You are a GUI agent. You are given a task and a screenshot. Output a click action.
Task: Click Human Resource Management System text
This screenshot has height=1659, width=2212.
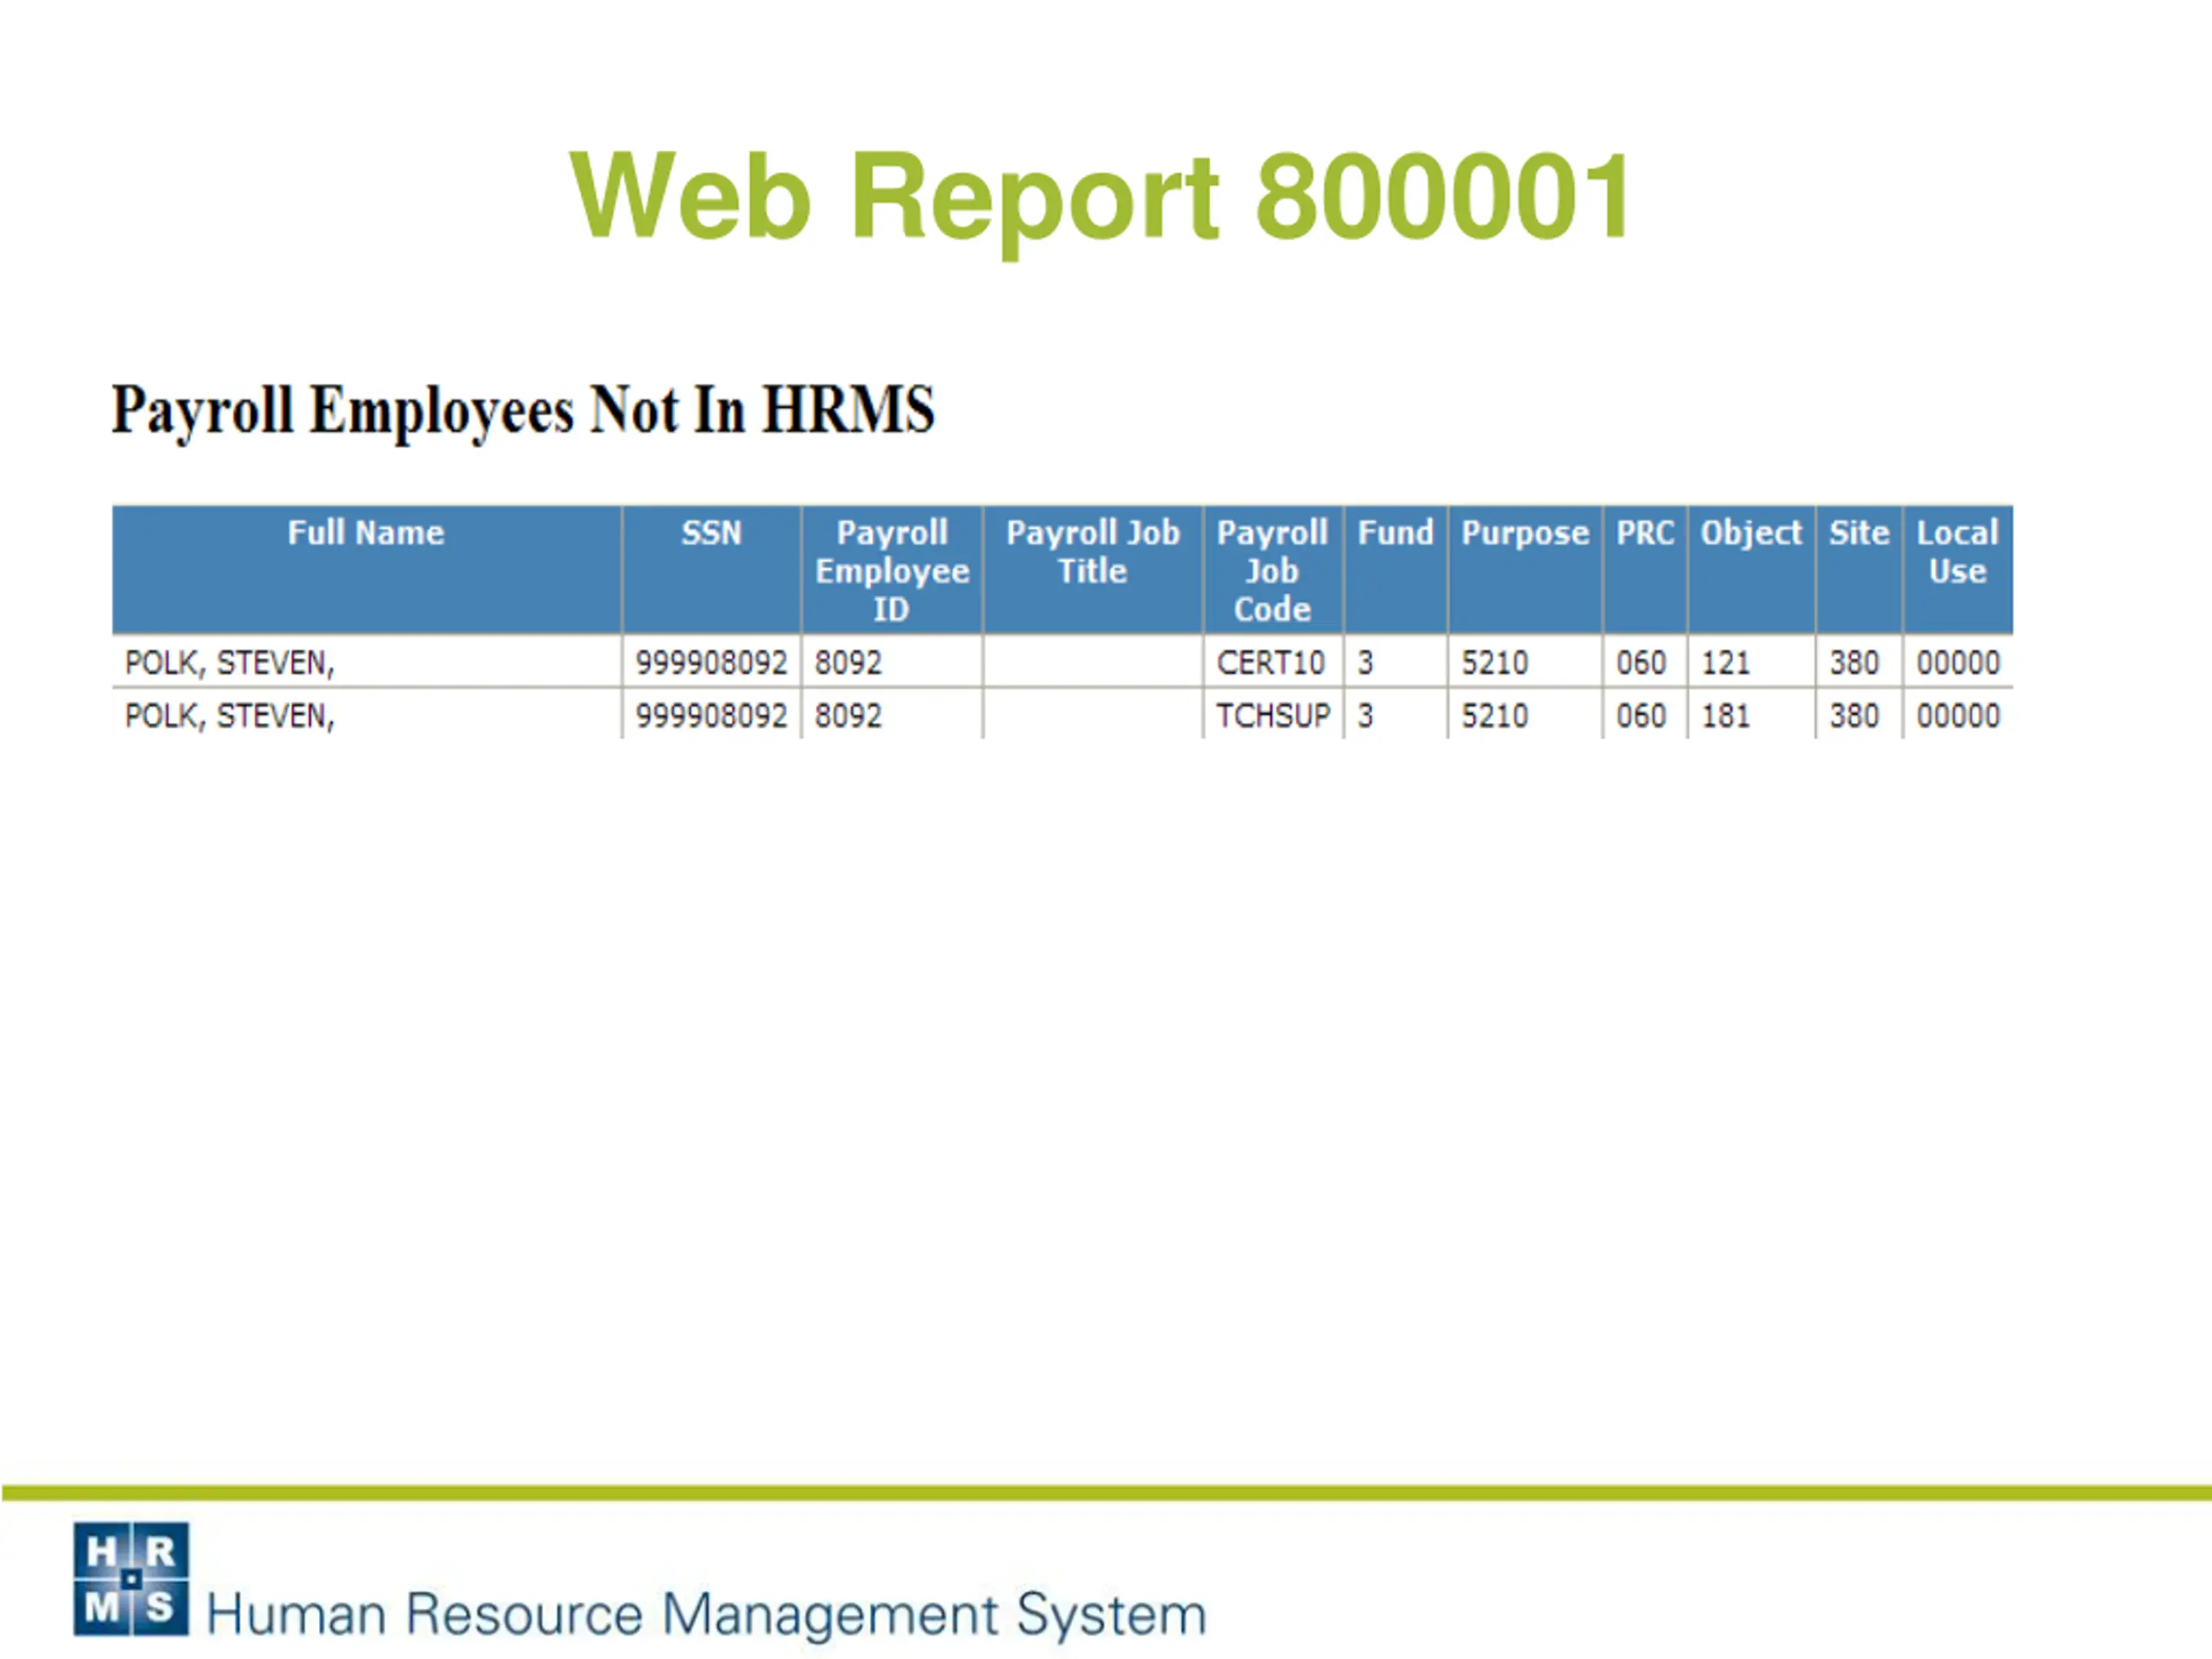[706, 1614]
